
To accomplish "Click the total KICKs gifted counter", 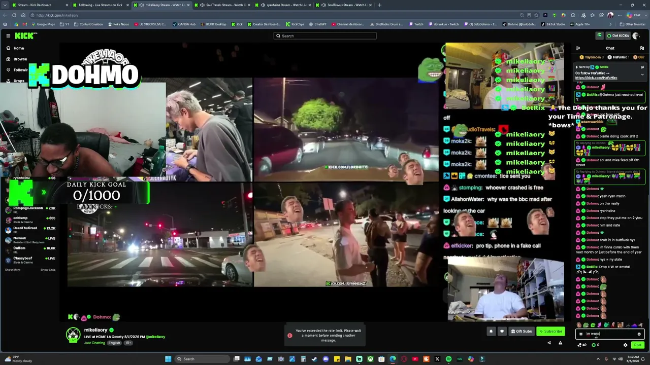I will click(x=596, y=345).
